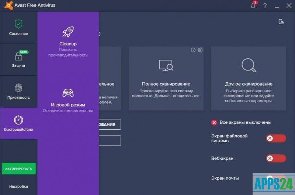Toggle Экран файловой системы switch
295x195 pixels.
coord(276,138)
